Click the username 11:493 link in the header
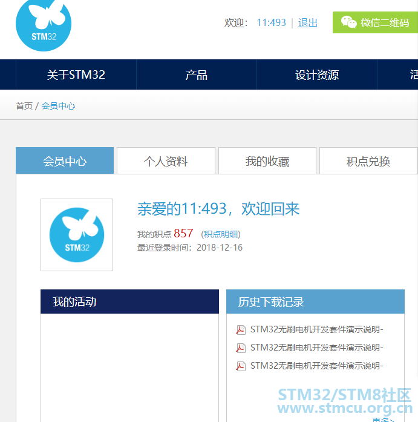Screen dimensions: 418x422 (271, 22)
